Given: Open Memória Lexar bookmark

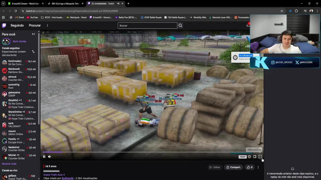Looking at the screenshot, I should click(220, 17).
